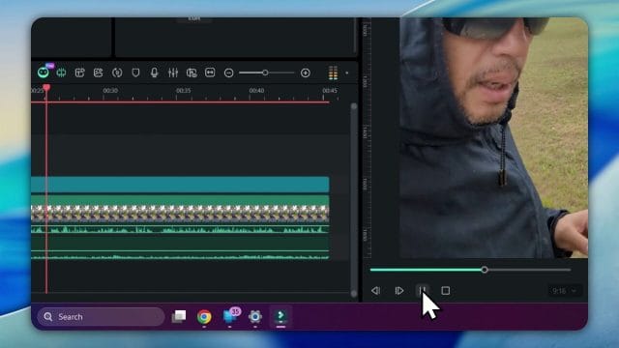Expand the dropdown beside the audio meter
Viewport: 619px width, 348px height.
pos(347,73)
